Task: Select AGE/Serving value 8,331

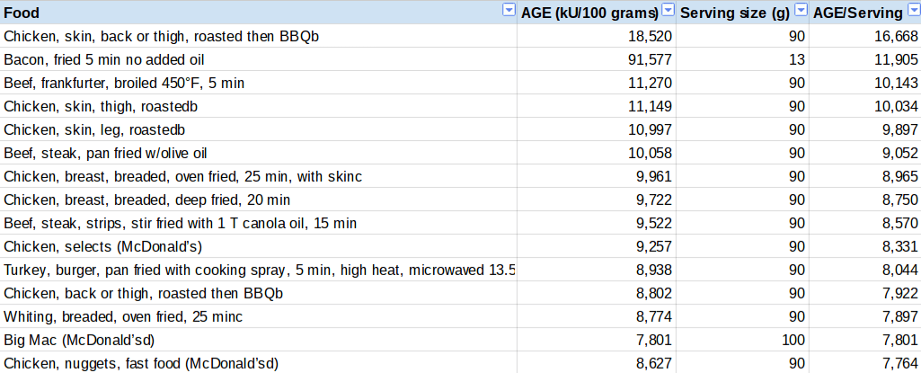Action: 864,246
